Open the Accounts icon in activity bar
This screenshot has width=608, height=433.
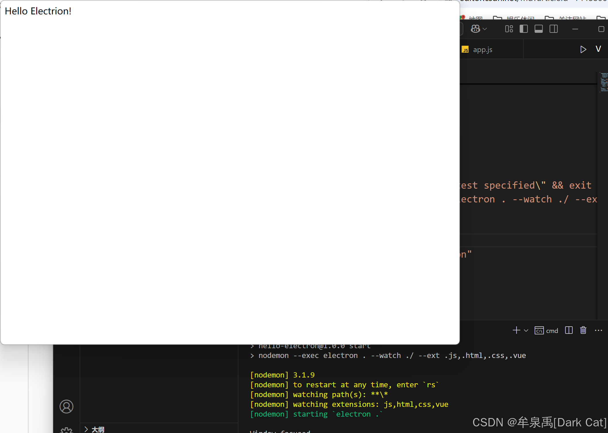(x=66, y=406)
